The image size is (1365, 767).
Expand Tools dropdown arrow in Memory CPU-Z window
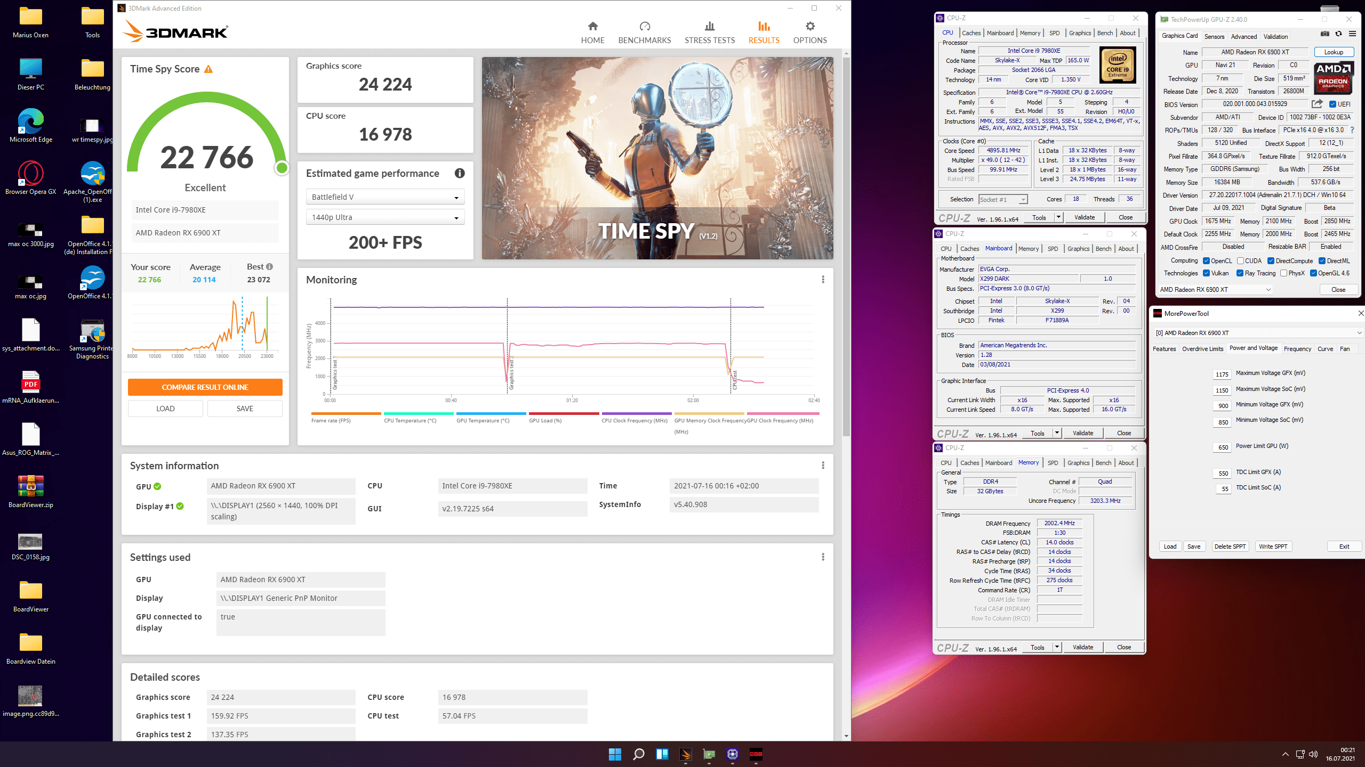1057,647
